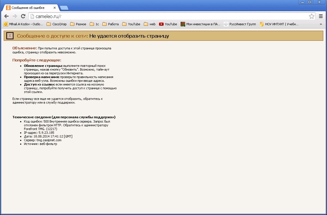Open the Мои инвестиции в ПА bookmark
Screen dimensions: 327x215
tap(200, 24)
